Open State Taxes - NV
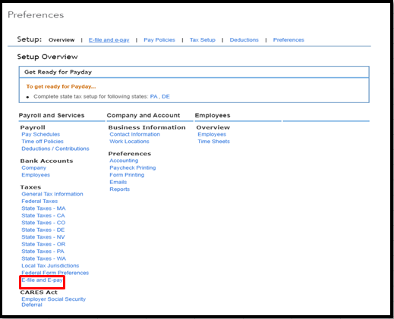The image size is (394, 319). click(43, 237)
